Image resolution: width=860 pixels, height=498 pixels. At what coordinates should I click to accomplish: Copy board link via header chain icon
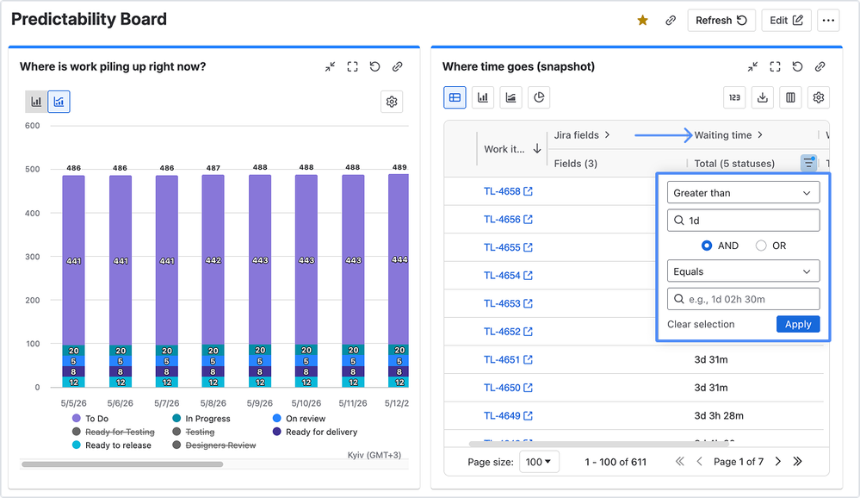click(671, 21)
